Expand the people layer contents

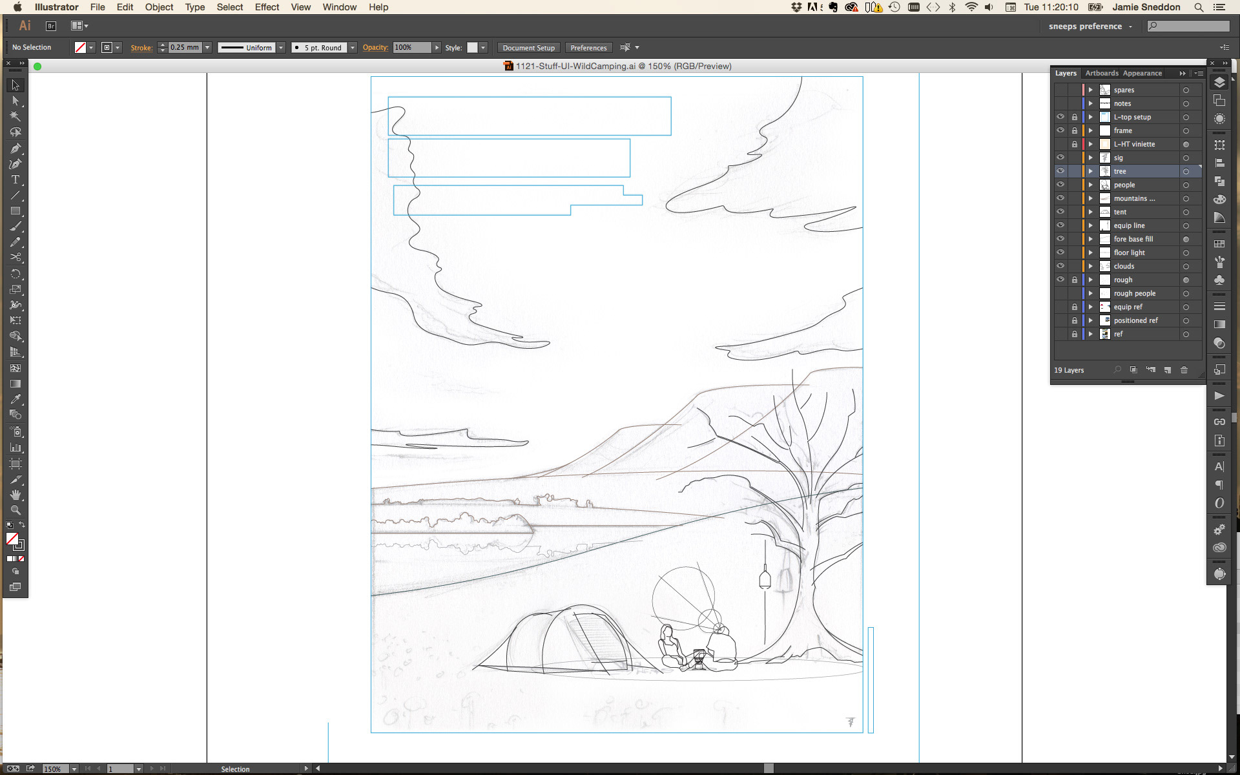[x=1091, y=185]
